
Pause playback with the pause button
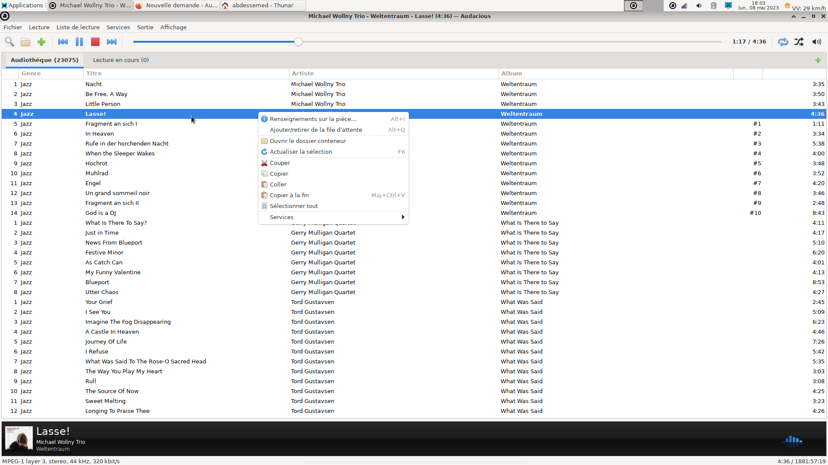[x=79, y=42]
